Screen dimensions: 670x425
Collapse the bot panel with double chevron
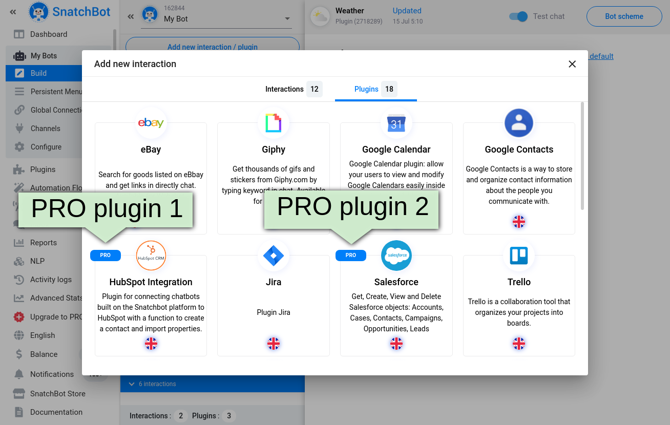point(131,16)
